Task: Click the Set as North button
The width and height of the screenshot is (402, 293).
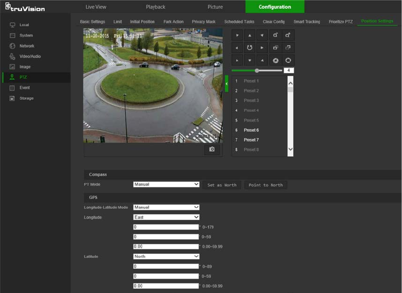Action: coord(222,185)
